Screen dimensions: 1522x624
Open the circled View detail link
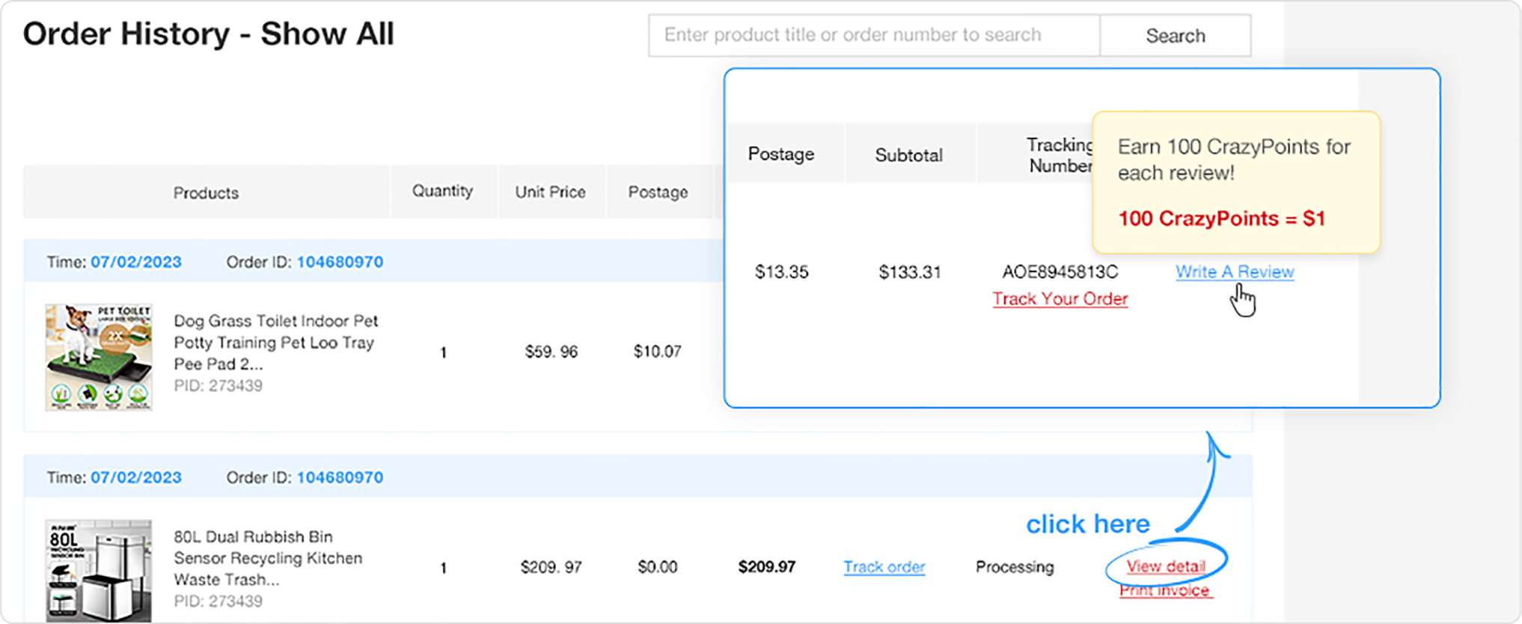click(1166, 566)
